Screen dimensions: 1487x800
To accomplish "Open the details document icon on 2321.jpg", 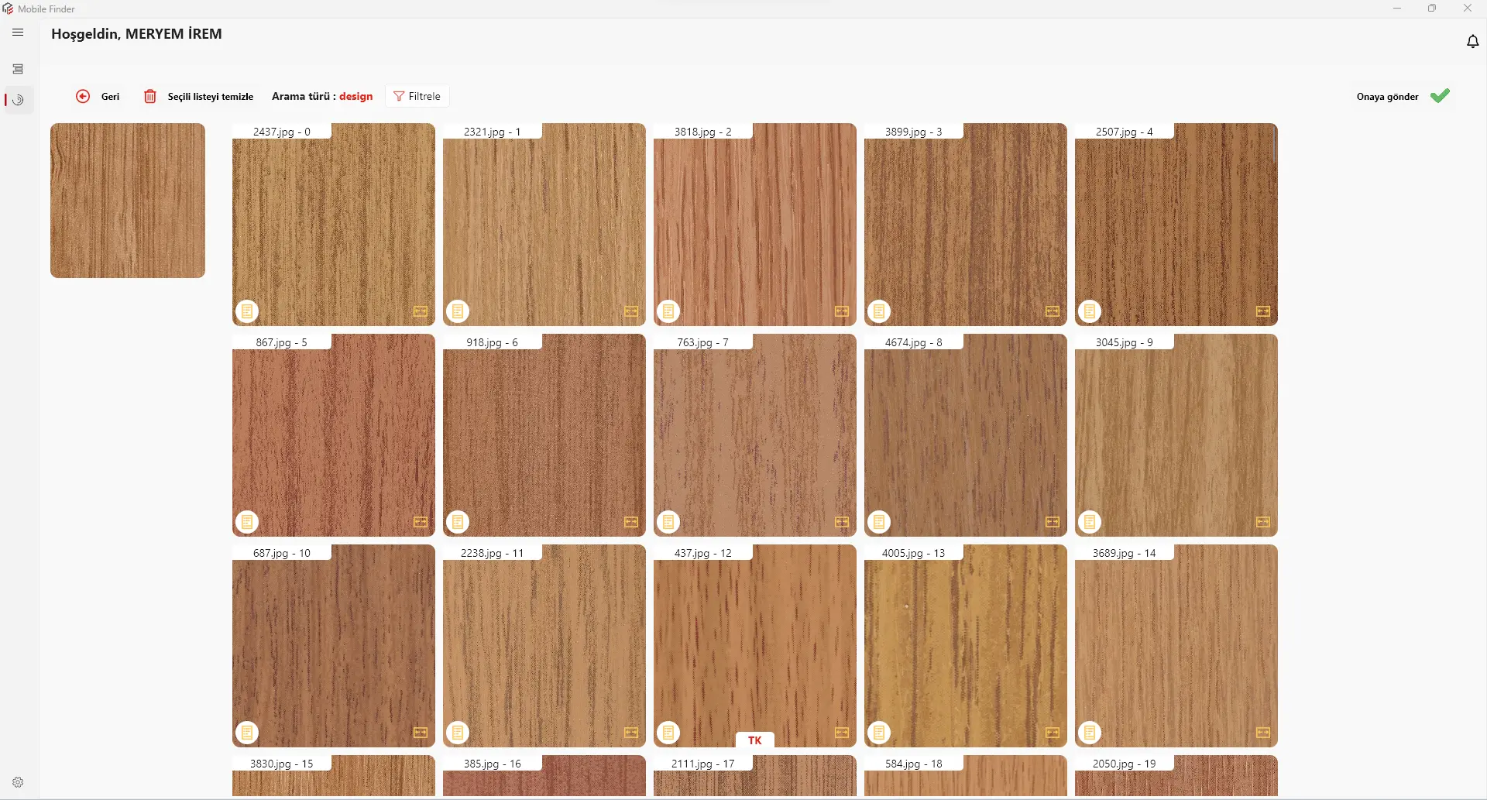I will point(458,311).
